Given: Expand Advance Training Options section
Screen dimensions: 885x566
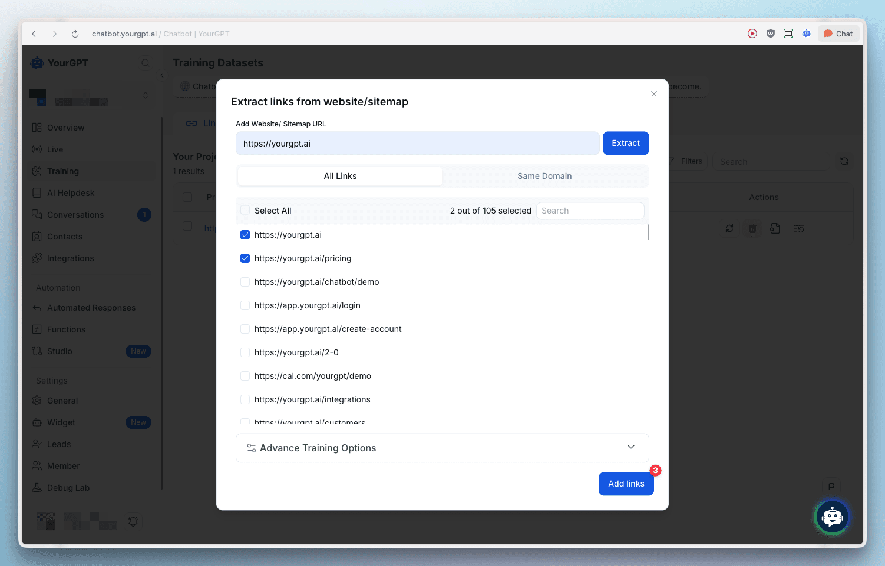Looking at the screenshot, I should pos(442,448).
